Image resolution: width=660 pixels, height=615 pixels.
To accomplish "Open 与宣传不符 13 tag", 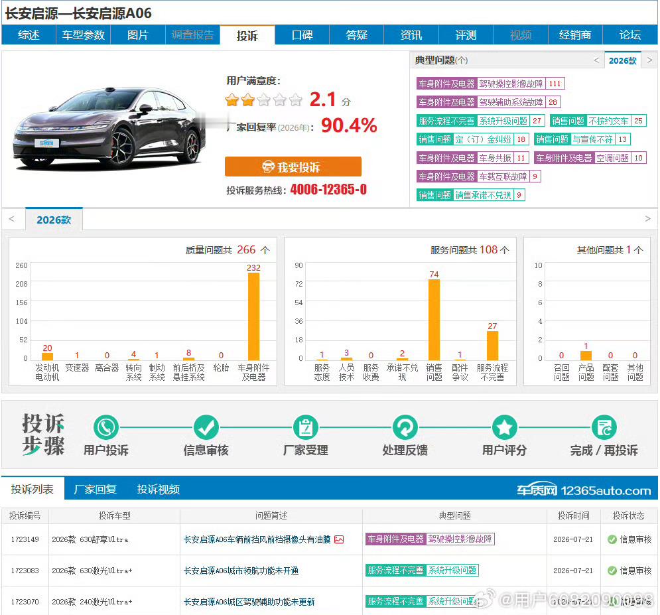I will pyautogui.click(x=582, y=139).
